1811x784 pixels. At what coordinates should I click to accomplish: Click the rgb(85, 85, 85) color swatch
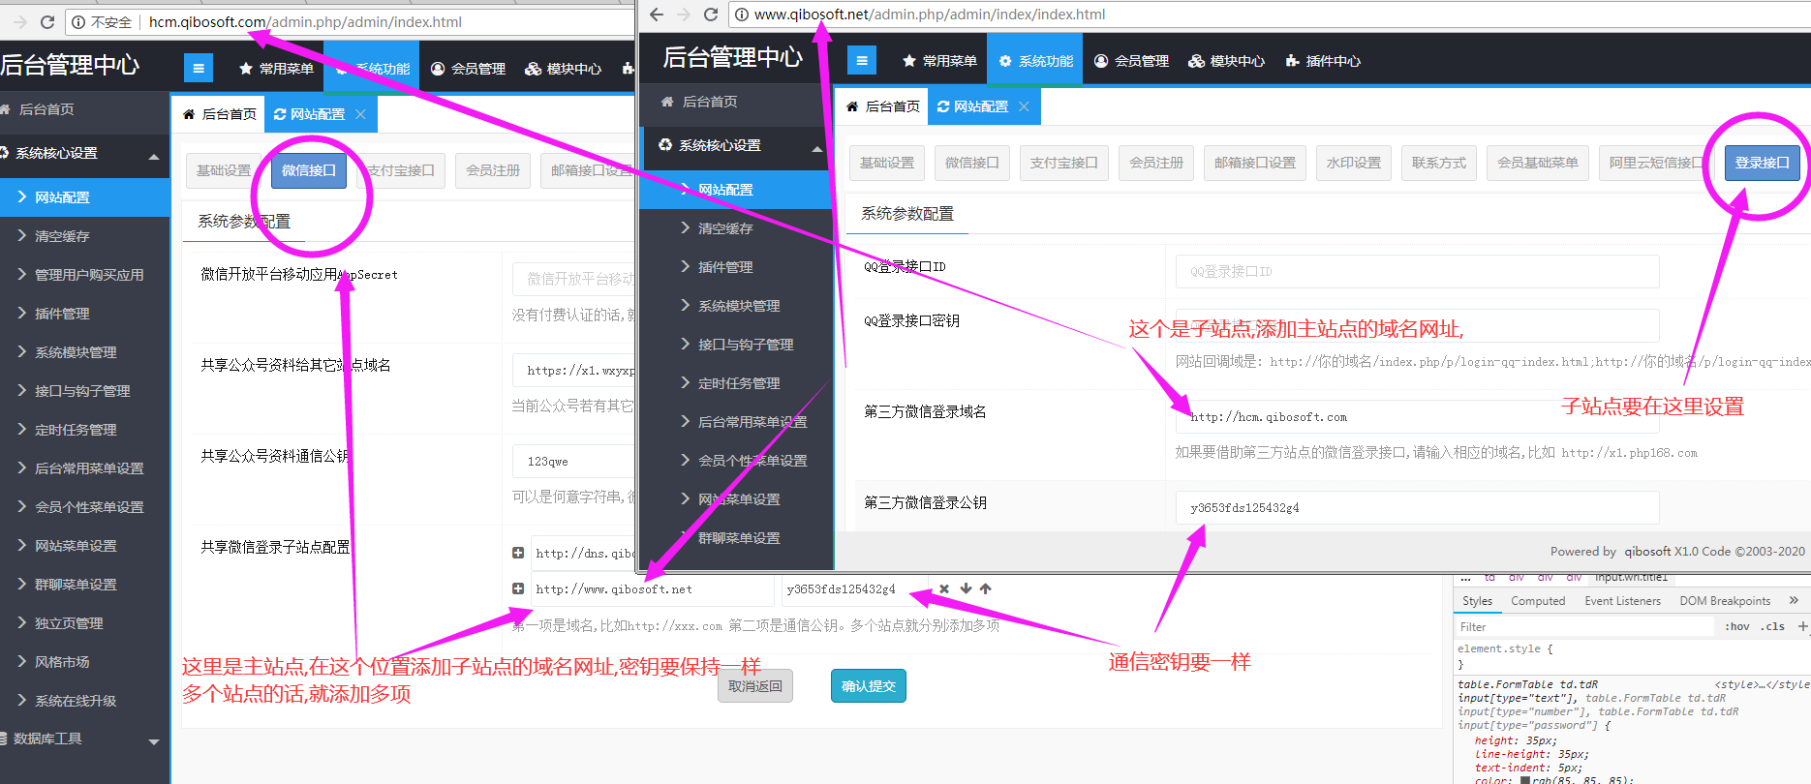coord(1525,780)
